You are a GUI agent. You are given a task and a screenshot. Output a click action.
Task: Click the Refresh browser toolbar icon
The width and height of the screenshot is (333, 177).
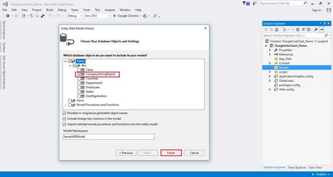pos(145,16)
